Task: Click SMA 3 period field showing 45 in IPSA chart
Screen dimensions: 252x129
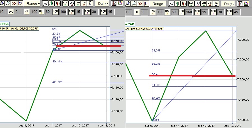Action: tap(111, 12)
